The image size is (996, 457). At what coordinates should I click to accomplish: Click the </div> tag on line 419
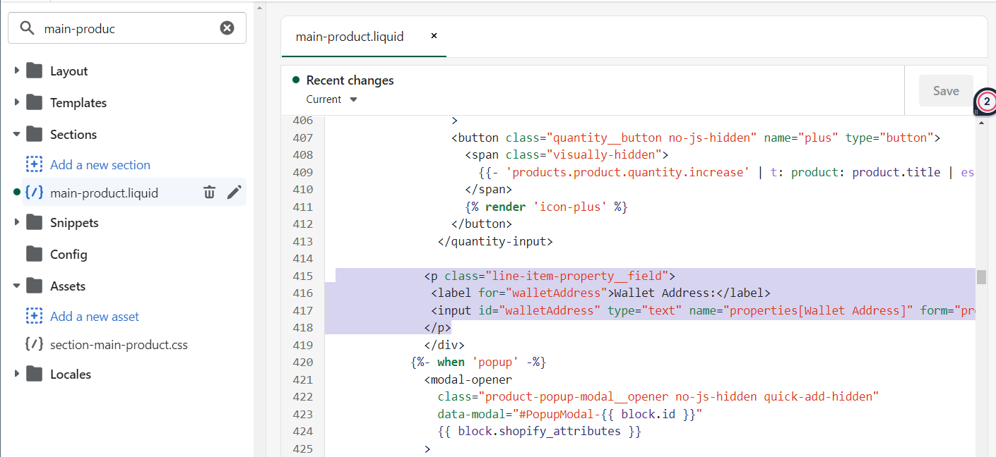pyautogui.click(x=444, y=345)
